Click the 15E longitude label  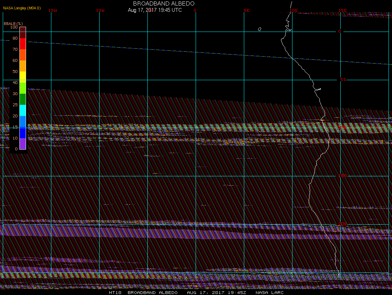pyautogui.click(x=343, y=10)
